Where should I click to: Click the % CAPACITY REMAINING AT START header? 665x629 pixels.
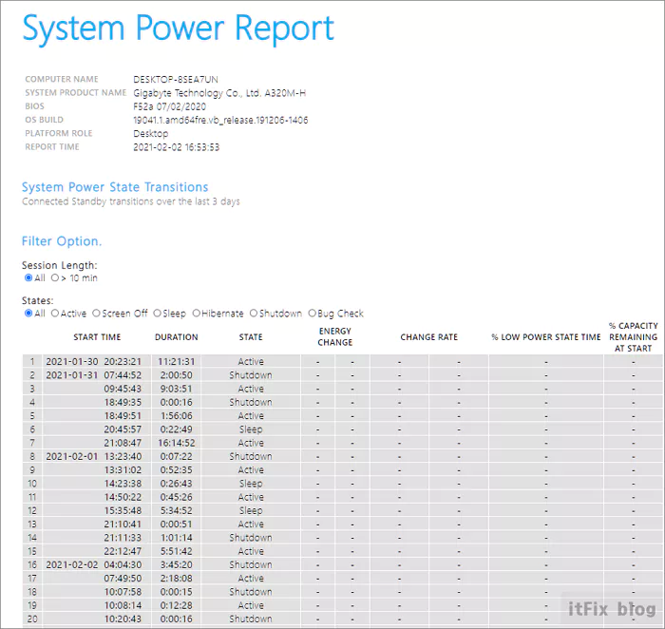click(634, 337)
